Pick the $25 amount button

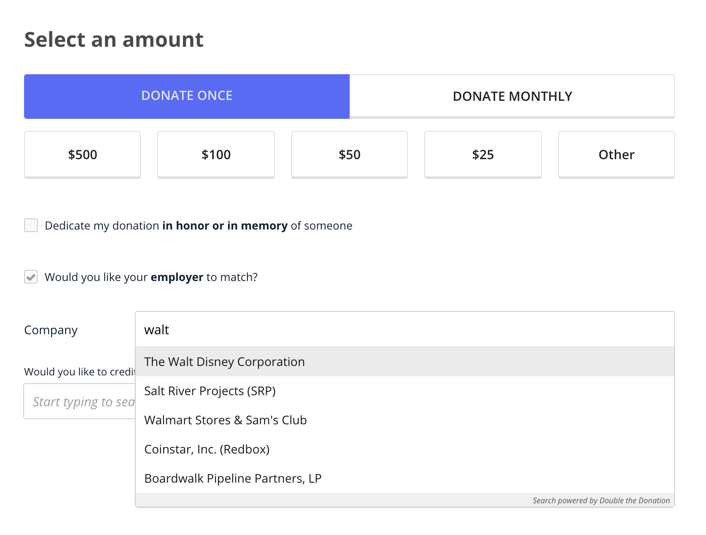483,154
